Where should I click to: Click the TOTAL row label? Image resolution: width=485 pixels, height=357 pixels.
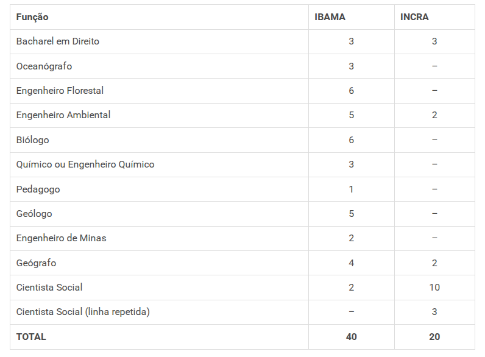[x=31, y=337]
